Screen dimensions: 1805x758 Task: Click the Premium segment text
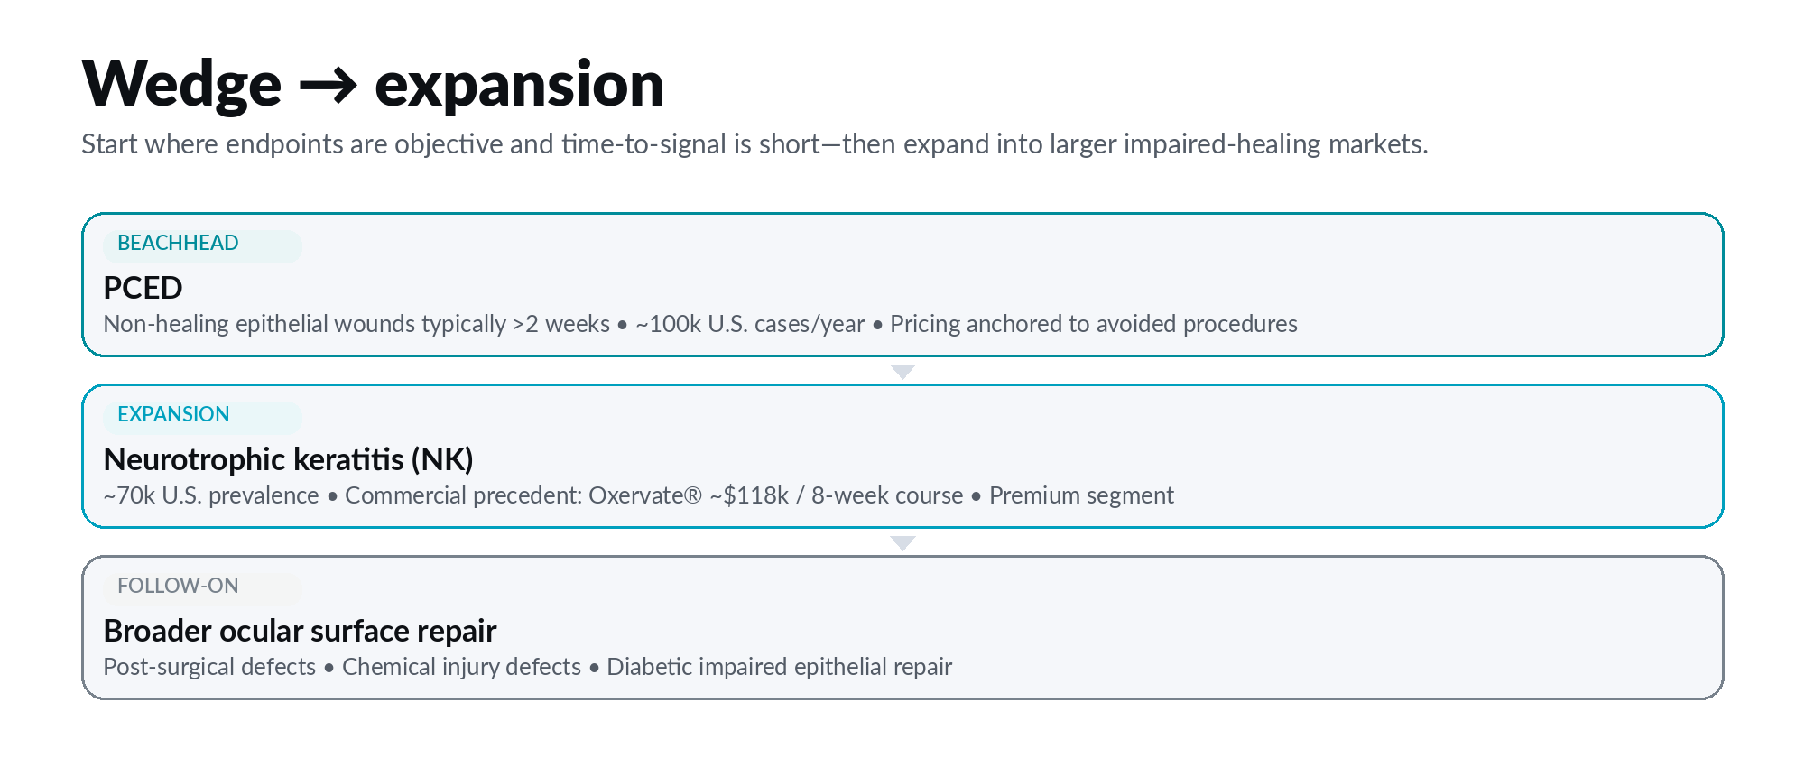1081,495
